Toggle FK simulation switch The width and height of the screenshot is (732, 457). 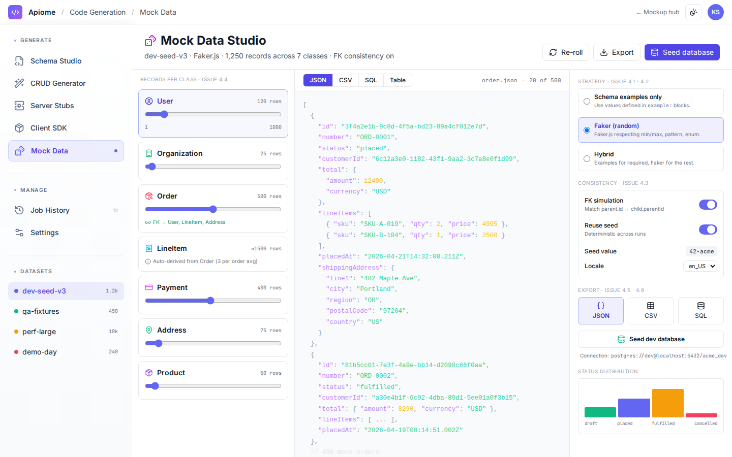click(708, 205)
